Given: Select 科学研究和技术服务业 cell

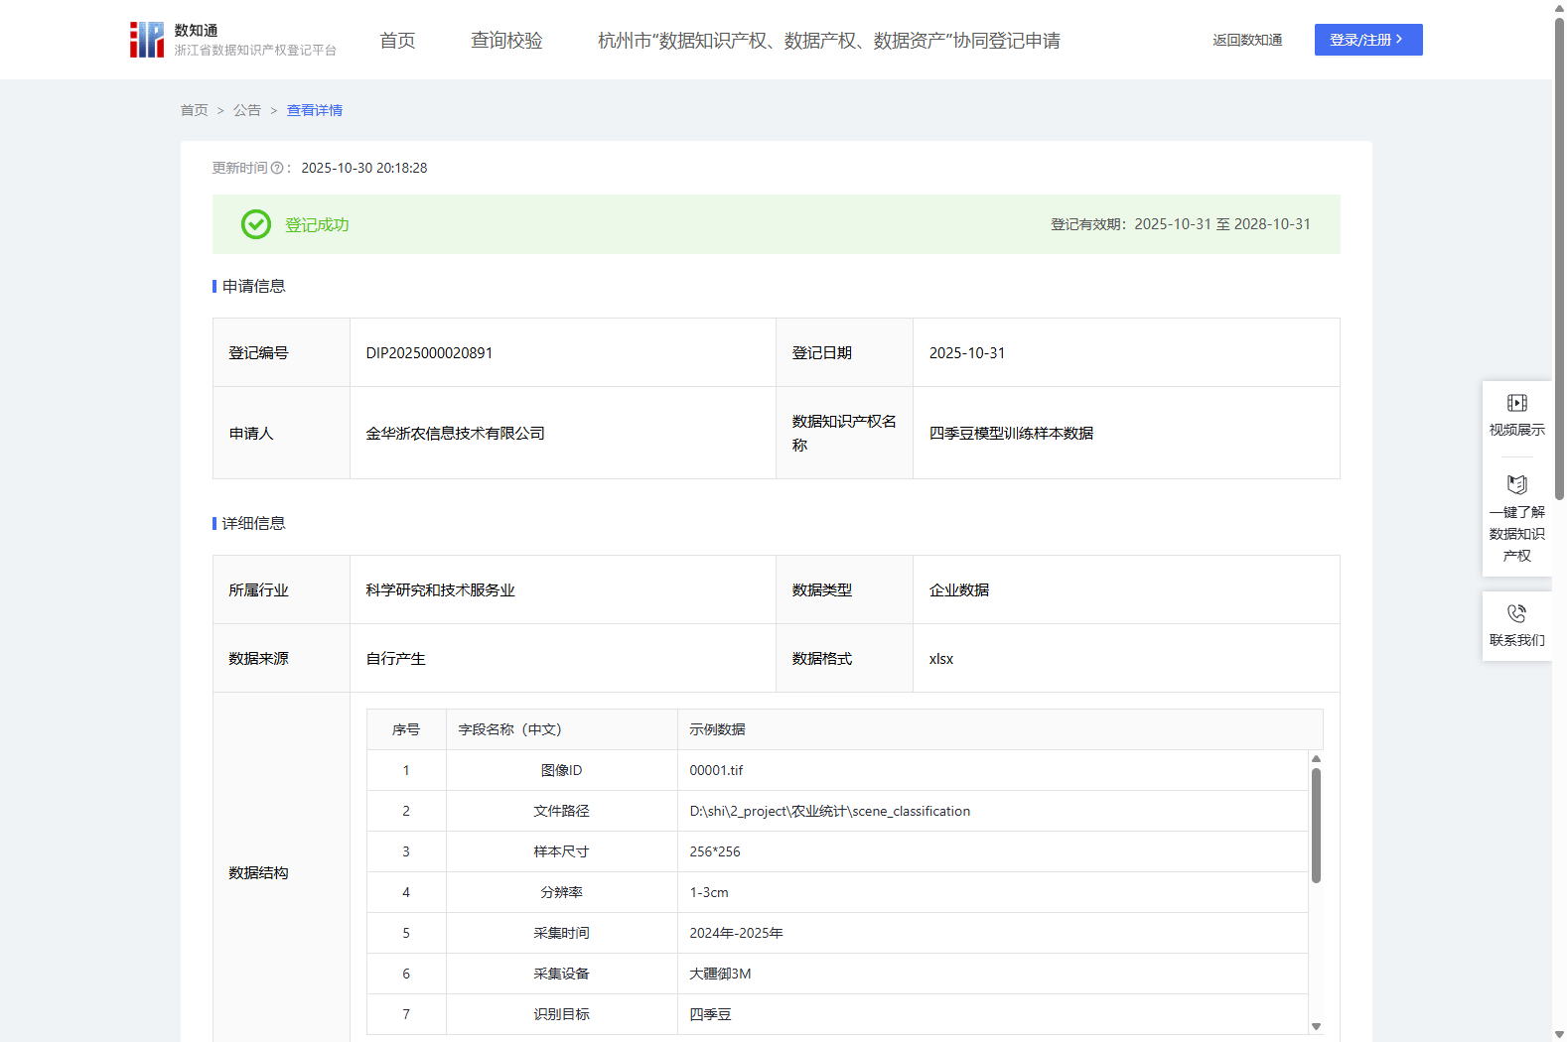Looking at the screenshot, I should coord(563,589).
